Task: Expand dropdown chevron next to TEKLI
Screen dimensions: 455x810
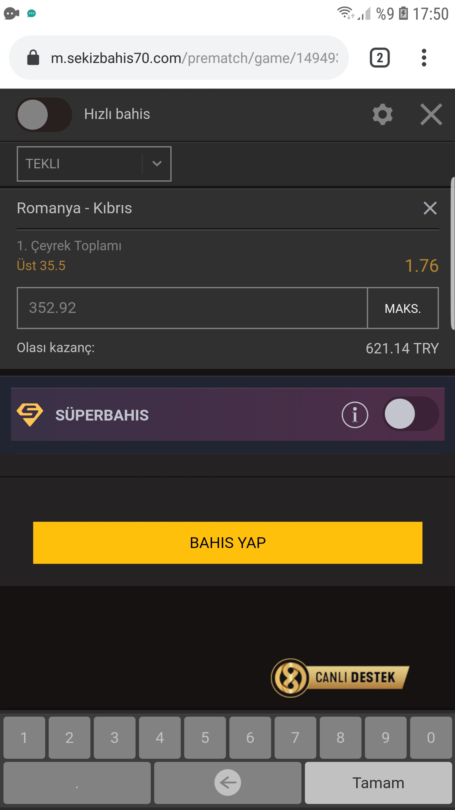Action: pyautogui.click(x=157, y=164)
